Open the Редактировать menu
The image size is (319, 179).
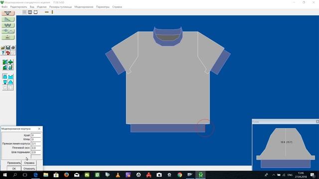(x=18, y=7)
